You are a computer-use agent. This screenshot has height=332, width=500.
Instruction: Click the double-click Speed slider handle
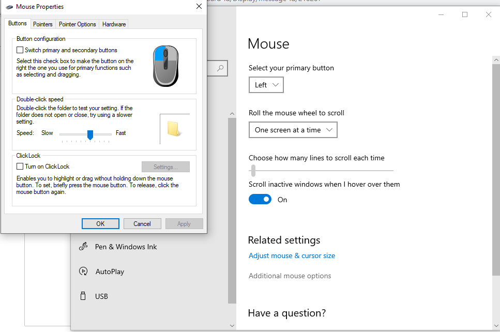[89, 135]
